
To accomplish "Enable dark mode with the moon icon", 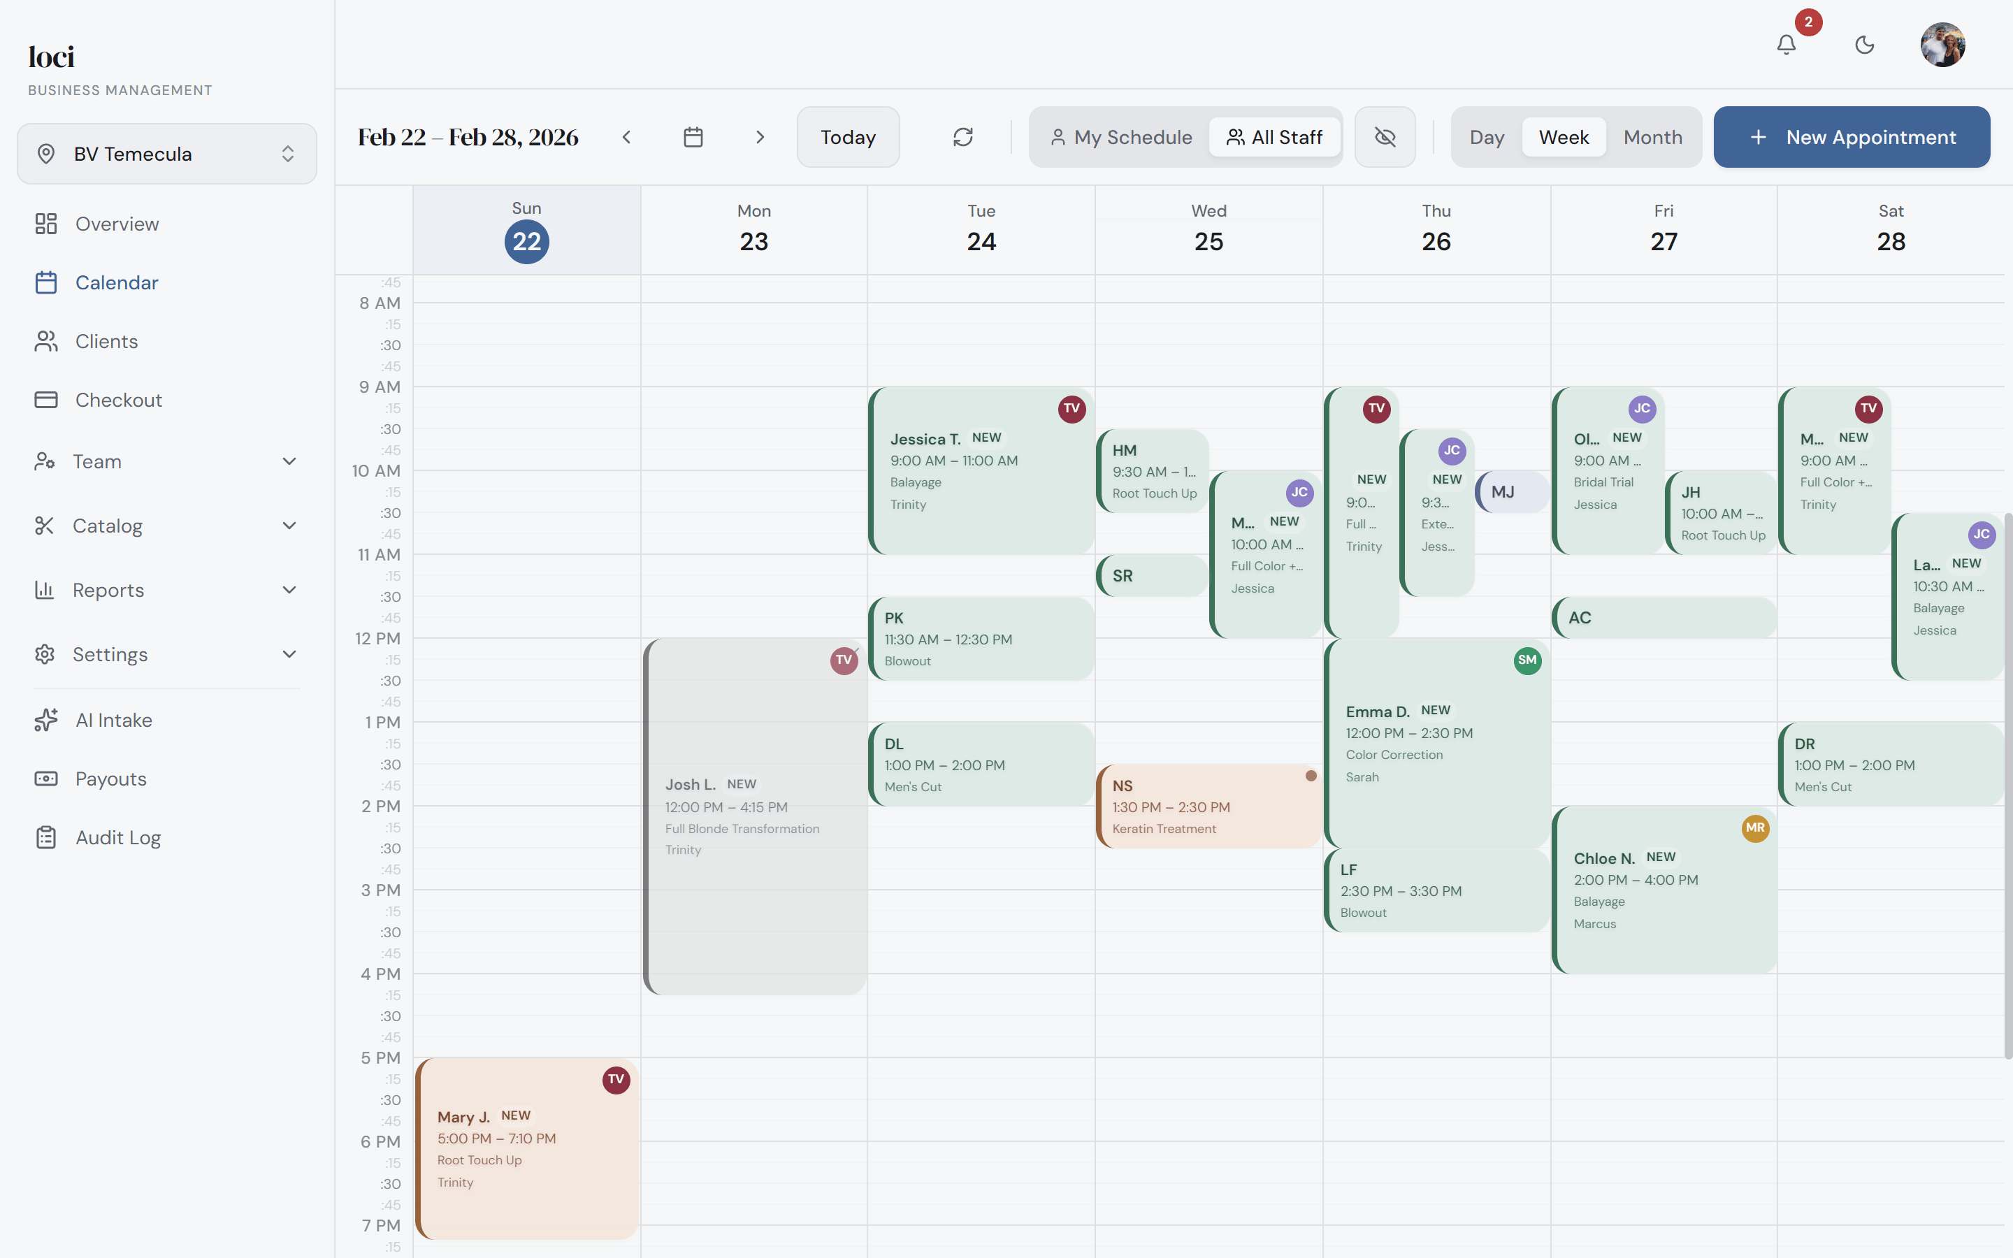I will click(1864, 45).
